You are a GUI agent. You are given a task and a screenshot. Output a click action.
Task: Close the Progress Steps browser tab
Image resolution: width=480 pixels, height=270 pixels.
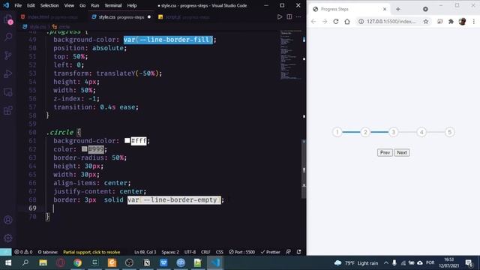(385, 9)
